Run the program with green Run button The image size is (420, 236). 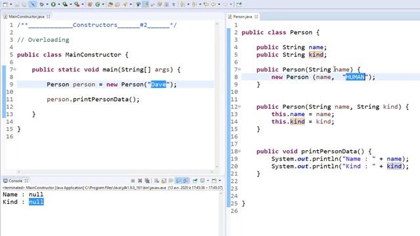tap(53, 5)
